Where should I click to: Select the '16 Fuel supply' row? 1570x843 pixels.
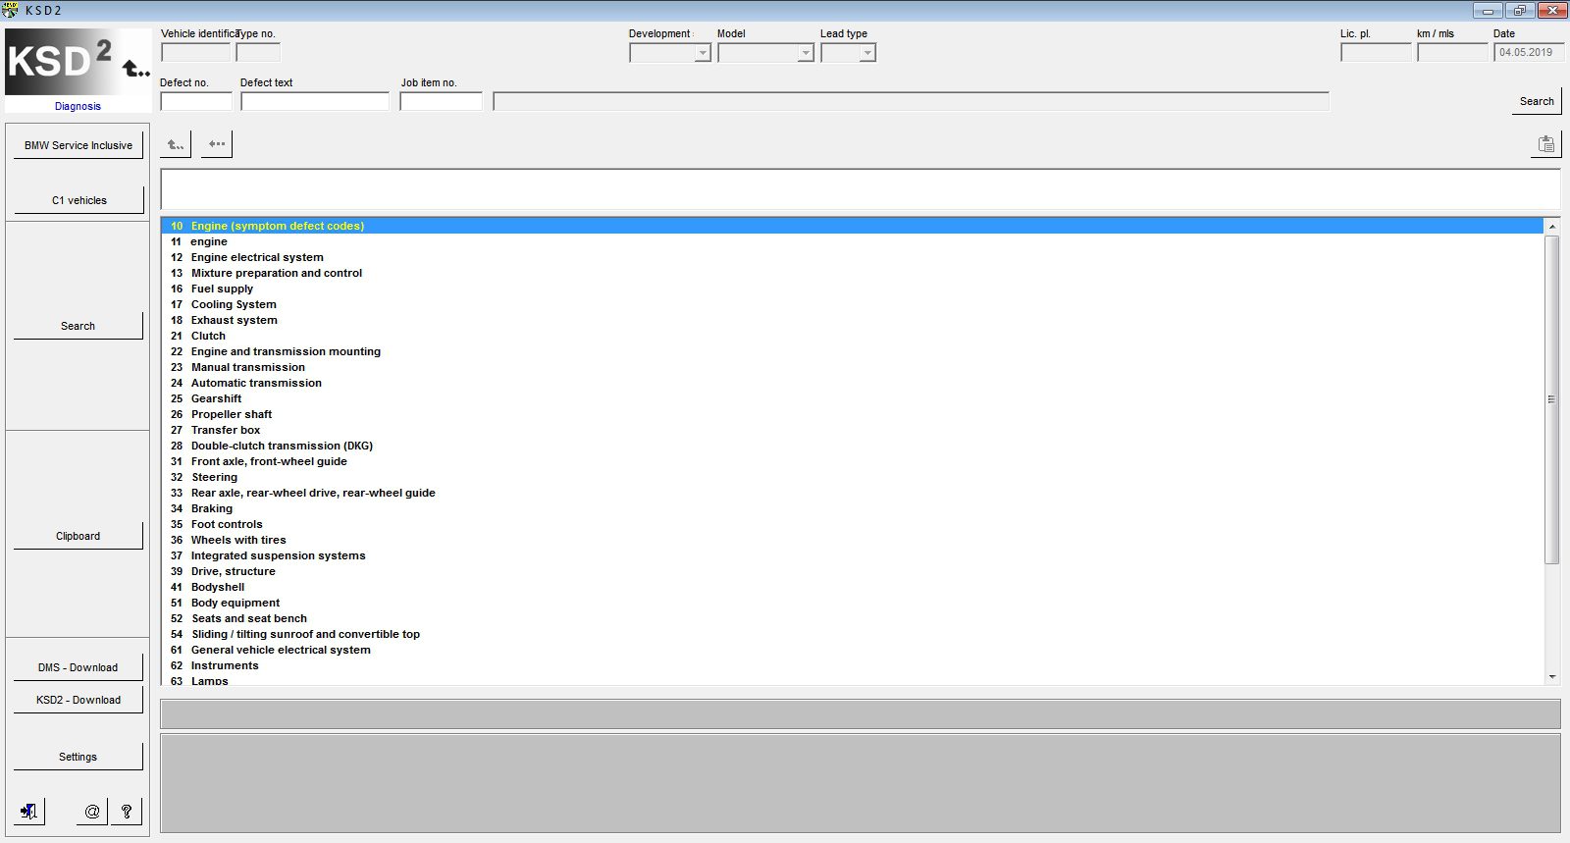pos(852,289)
